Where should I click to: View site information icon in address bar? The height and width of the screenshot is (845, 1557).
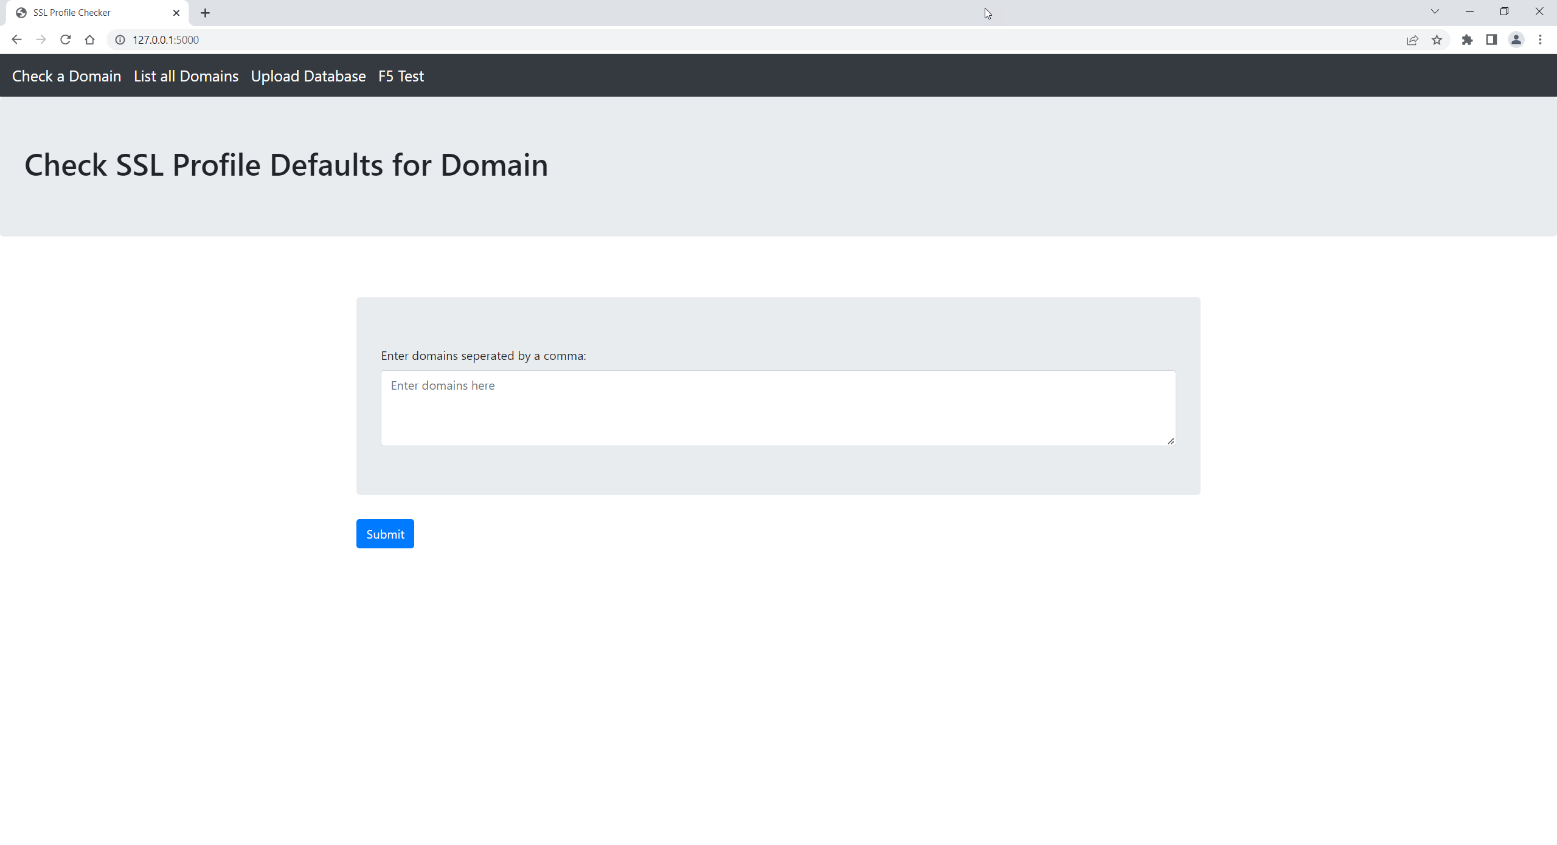click(120, 40)
